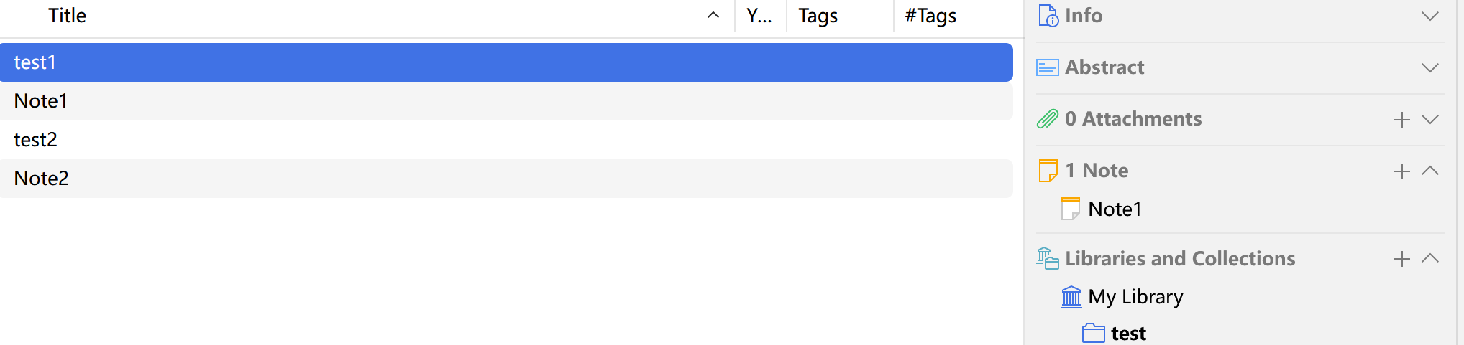Select the test2 item row
The height and width of the screenshot is (345, 1464).
(506, 140)
